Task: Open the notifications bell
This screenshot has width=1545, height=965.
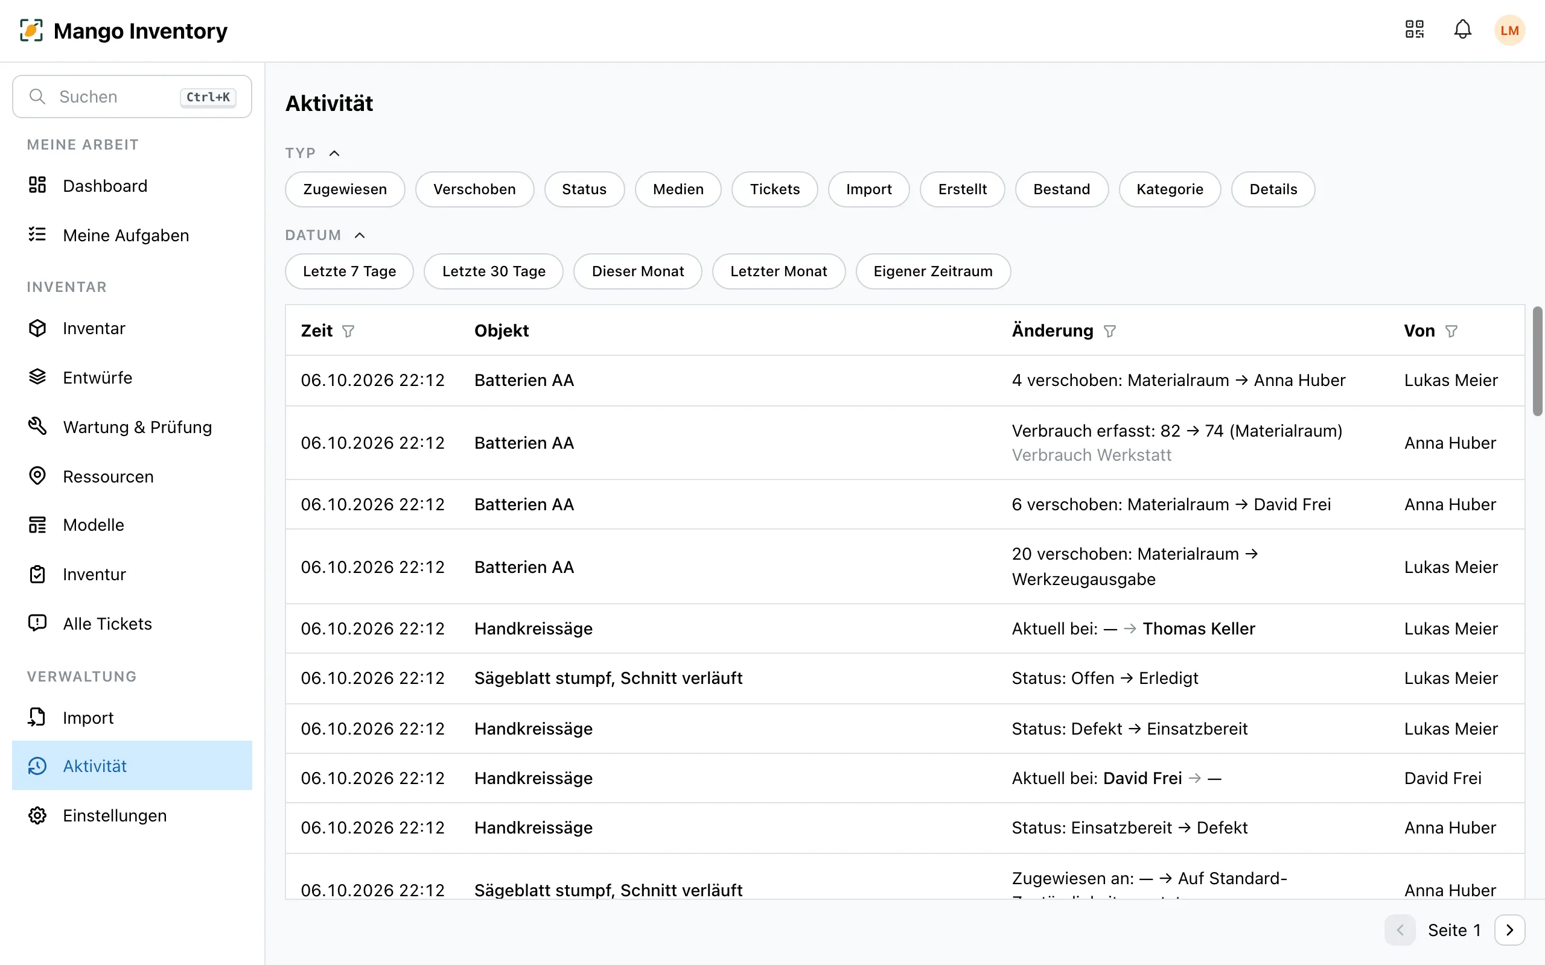Action: (1463, 30)
